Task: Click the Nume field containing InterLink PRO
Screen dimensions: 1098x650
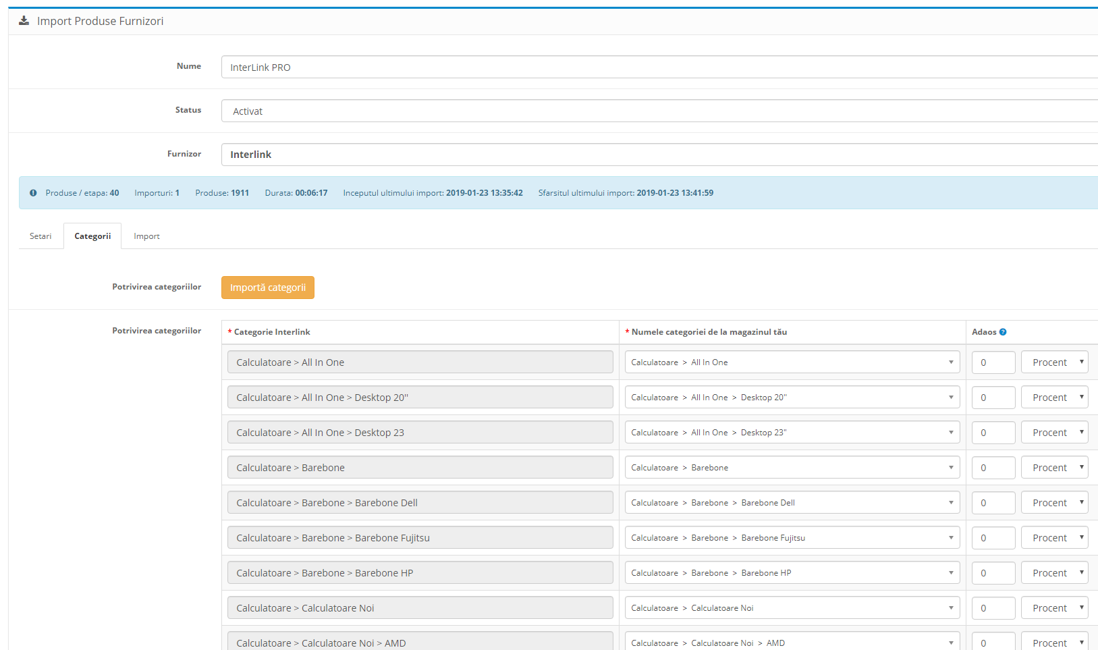Action: (659, 67)
